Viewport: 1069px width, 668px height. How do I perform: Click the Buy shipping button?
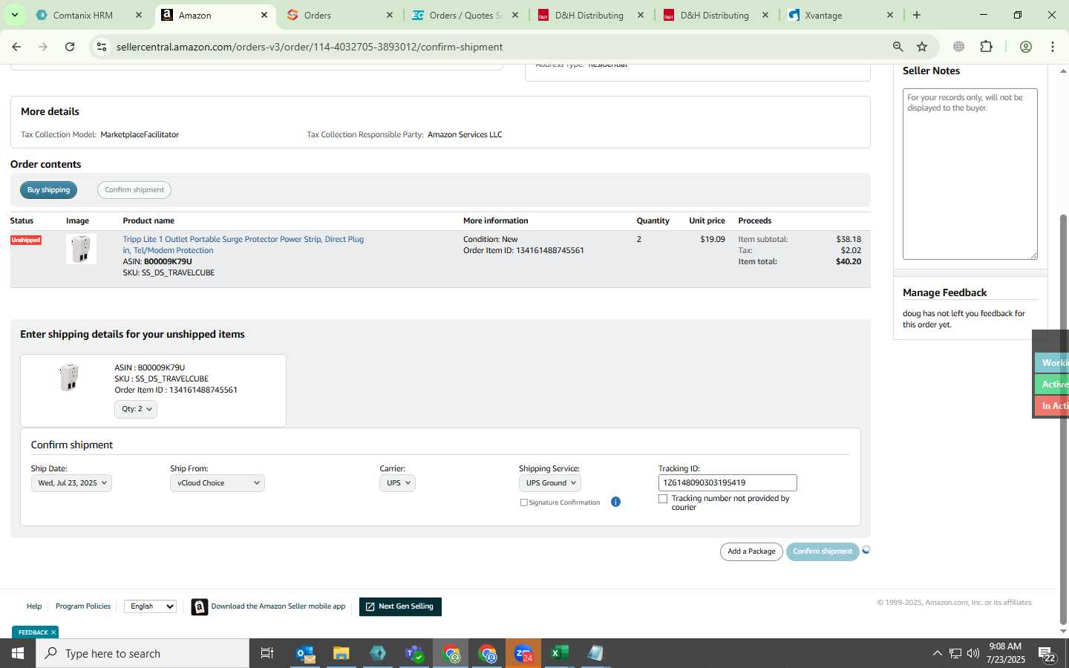coord(48,190)
